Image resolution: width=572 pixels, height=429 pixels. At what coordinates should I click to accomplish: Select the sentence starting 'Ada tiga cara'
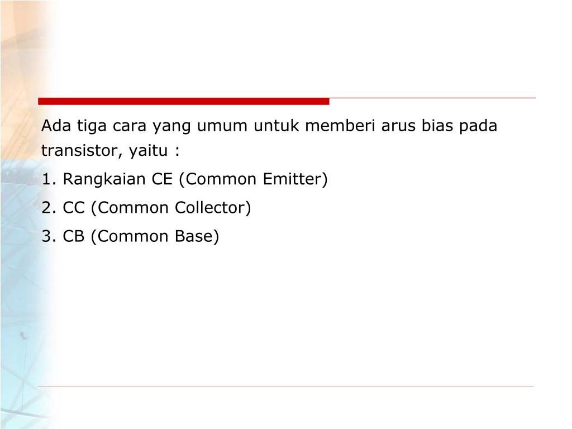[269, 138]
